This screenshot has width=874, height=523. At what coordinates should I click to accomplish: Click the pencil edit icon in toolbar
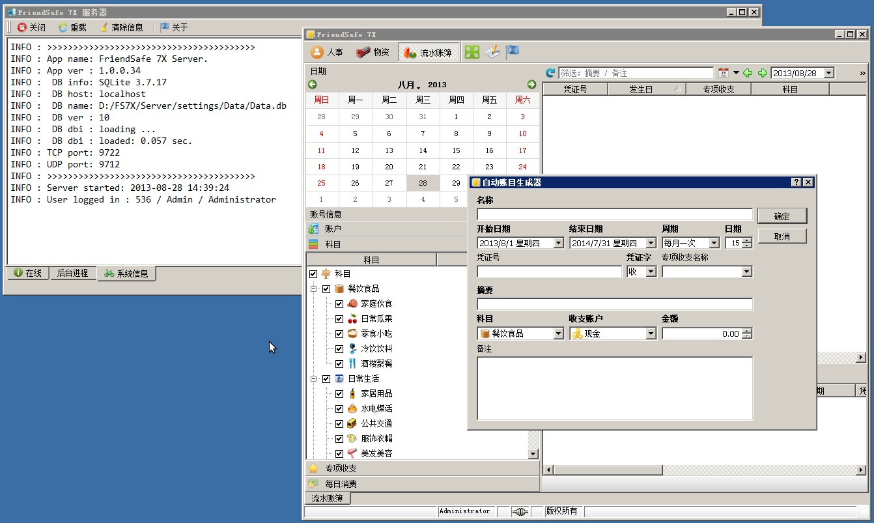(x=492, y=53)
